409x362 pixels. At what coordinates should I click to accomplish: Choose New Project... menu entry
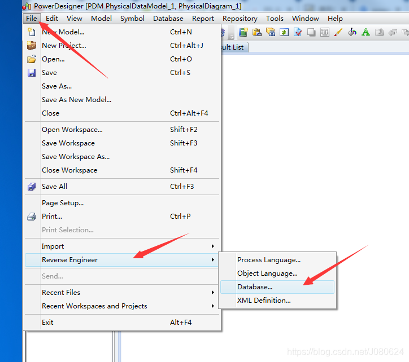tap(122, 46)
